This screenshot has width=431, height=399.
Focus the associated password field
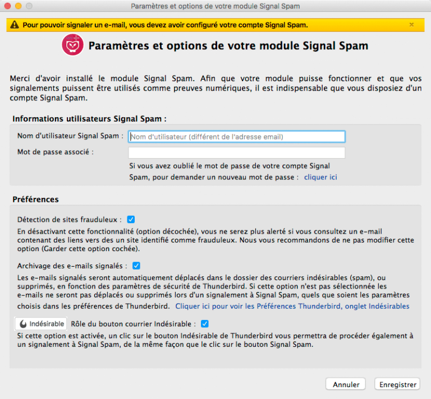236,152
